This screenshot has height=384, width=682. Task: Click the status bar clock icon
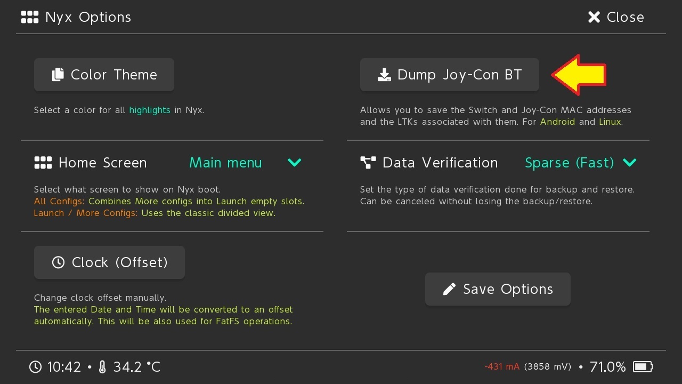(35, 367)
